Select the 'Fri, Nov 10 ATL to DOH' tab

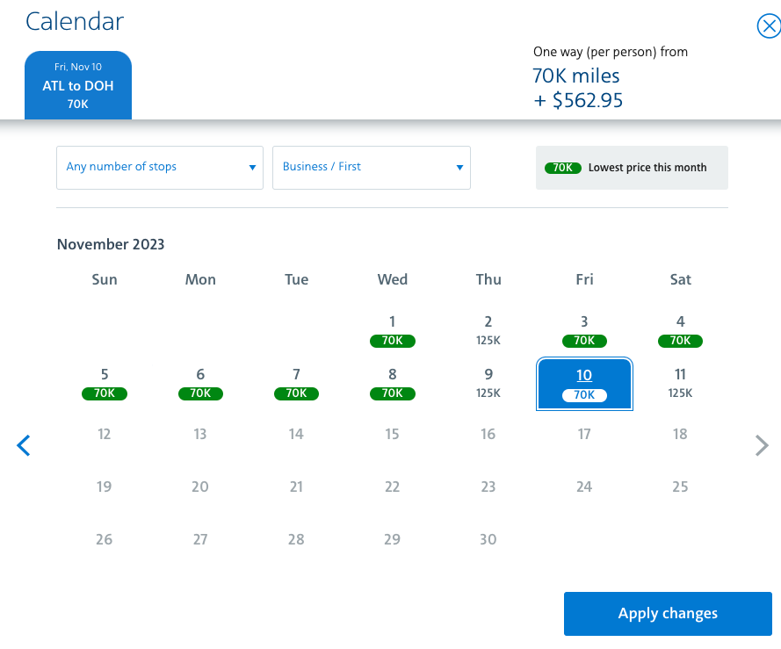point(77,84)
